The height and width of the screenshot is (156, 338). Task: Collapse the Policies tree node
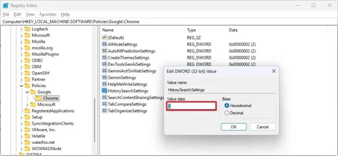[x=22, y=86]
